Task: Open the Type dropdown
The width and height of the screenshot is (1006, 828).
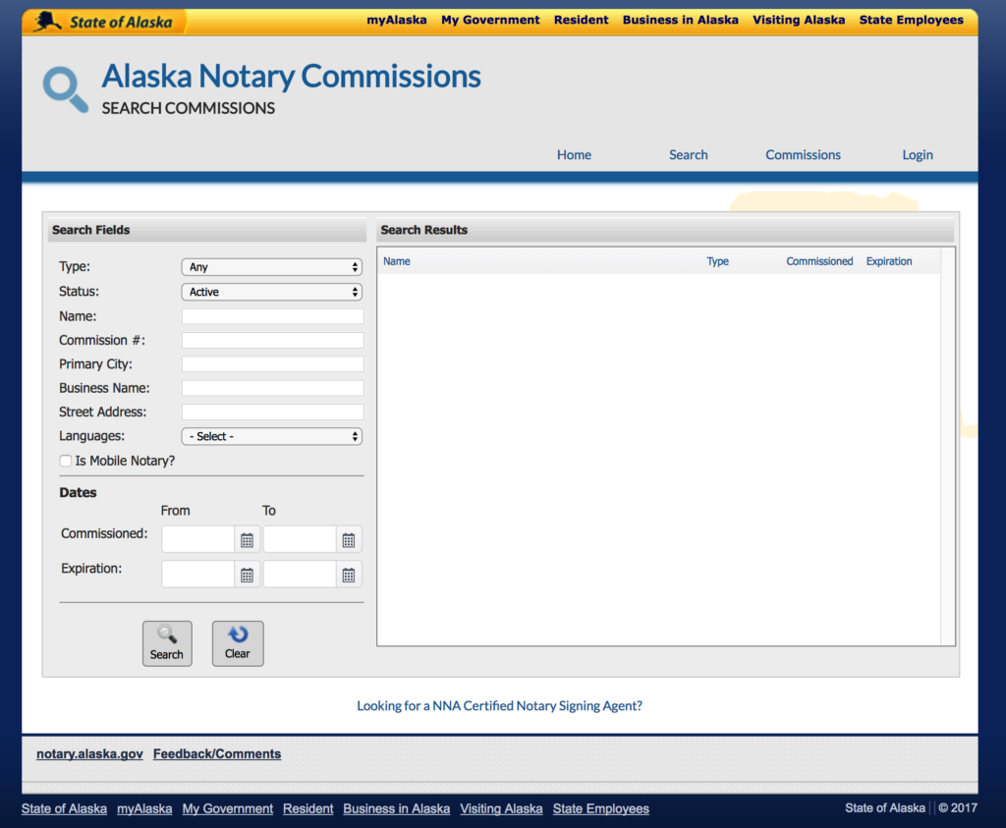Action: (271, 266)
